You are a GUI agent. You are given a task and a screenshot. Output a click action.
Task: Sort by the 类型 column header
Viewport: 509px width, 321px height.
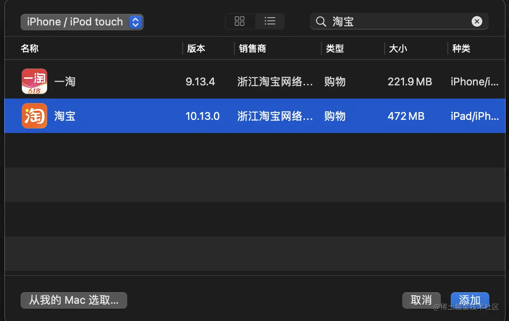point(335,48)
